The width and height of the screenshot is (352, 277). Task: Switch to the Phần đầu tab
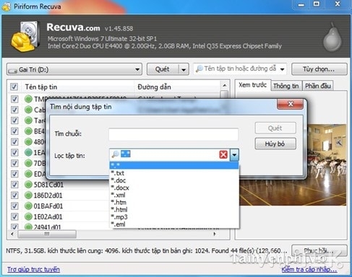point(317,86)
